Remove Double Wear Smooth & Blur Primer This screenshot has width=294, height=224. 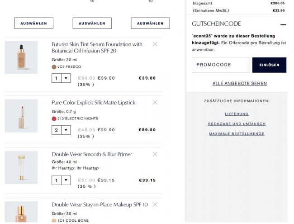(155, 154)
